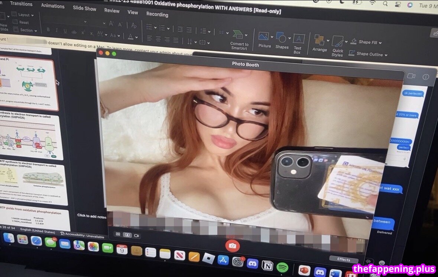The height and width of the screenshot is (277, 438).
Task: Click the Effects button in Photo Booth
Action: point(343,259)
